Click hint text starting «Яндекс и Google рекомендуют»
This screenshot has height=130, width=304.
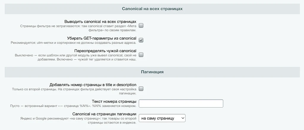78,121
